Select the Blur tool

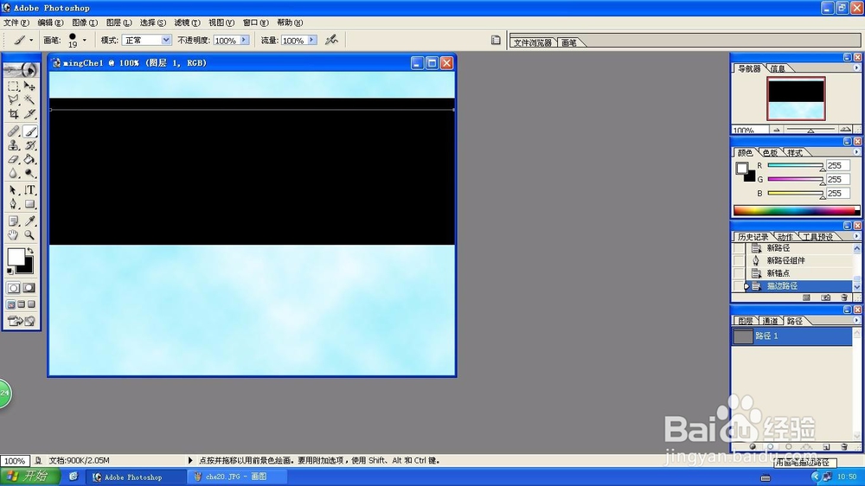(13, 173)
